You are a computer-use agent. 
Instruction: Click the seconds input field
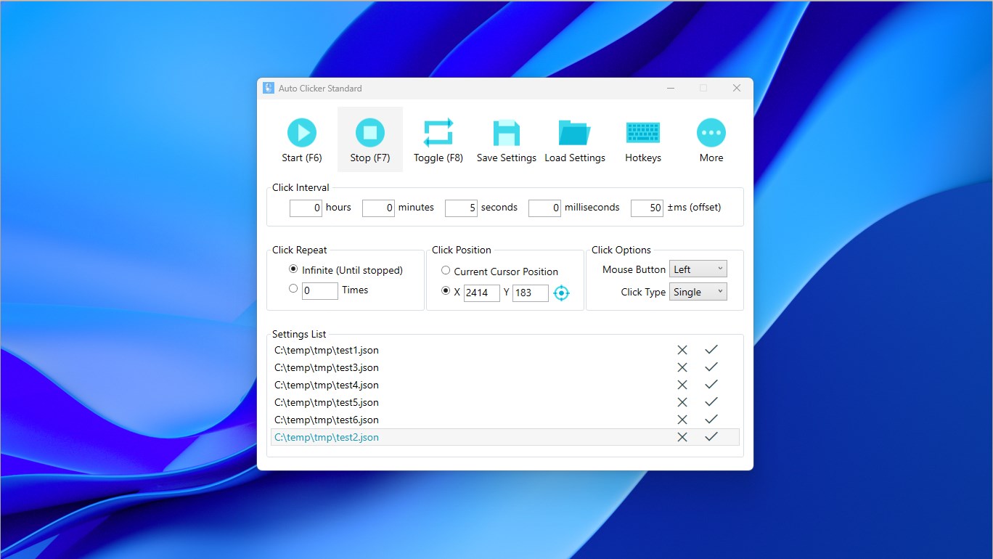click(x=461, y=208)
